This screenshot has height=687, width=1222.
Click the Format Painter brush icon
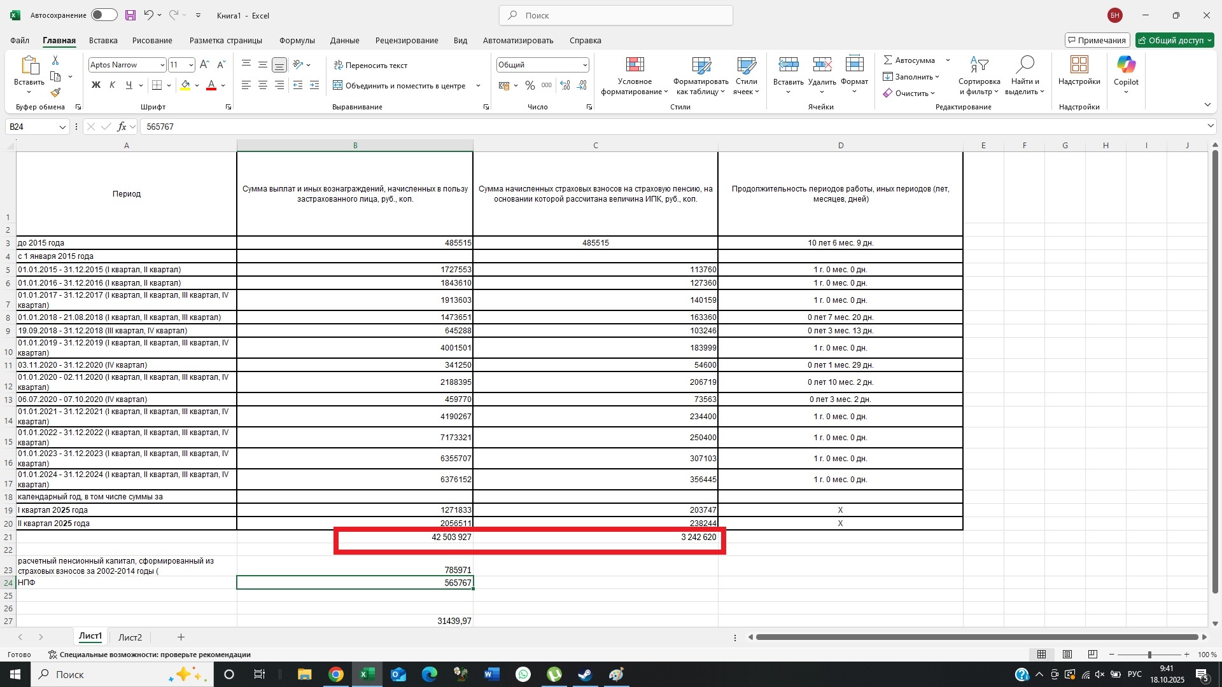pyautogui.click(x=55, y=93)
